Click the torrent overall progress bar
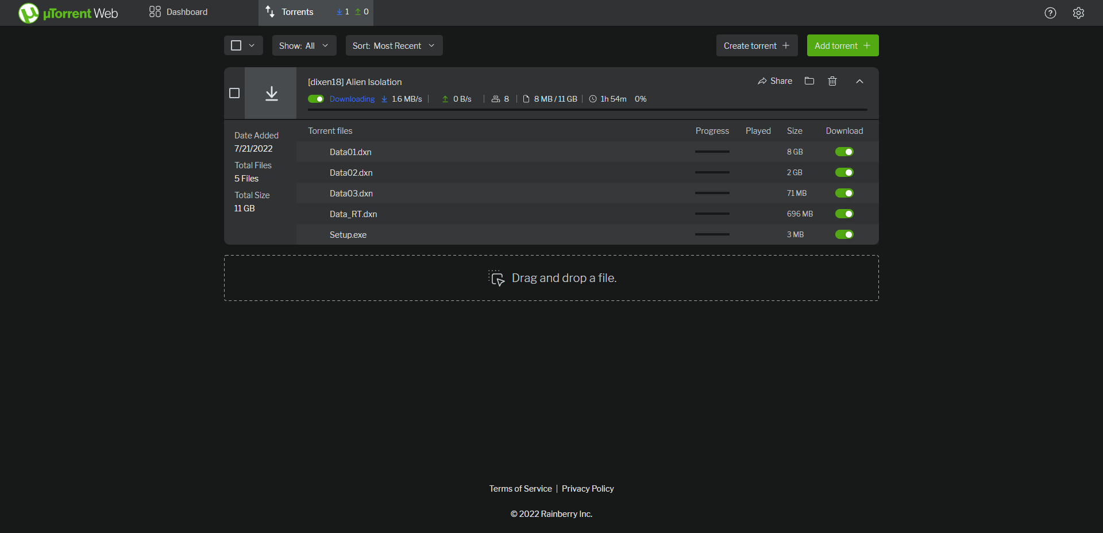 coord(588,109)
